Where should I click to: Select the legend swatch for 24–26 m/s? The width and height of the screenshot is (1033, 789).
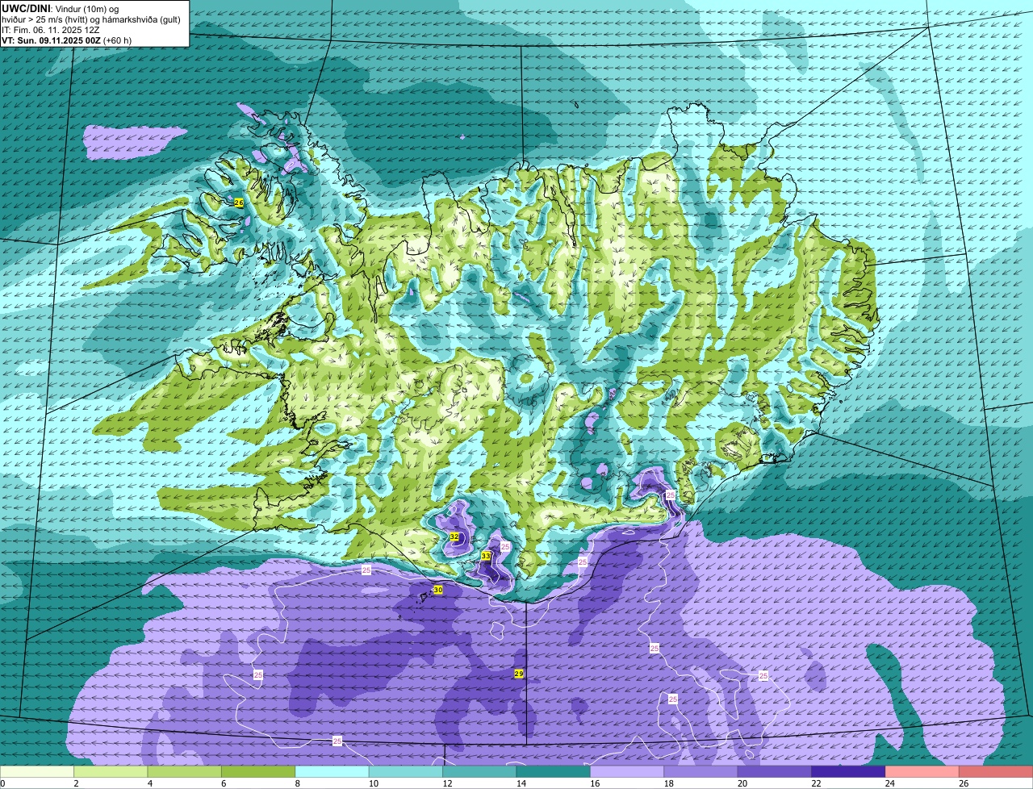[922, 771]
